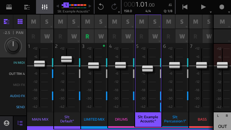The width and height of the screenshot is (231, 130).
Task: Click track 2 volume fader handle
Action: point(66,59)
